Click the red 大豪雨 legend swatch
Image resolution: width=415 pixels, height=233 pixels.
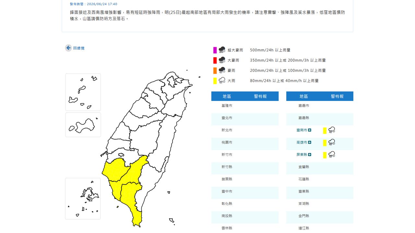(x=215, y=60)
